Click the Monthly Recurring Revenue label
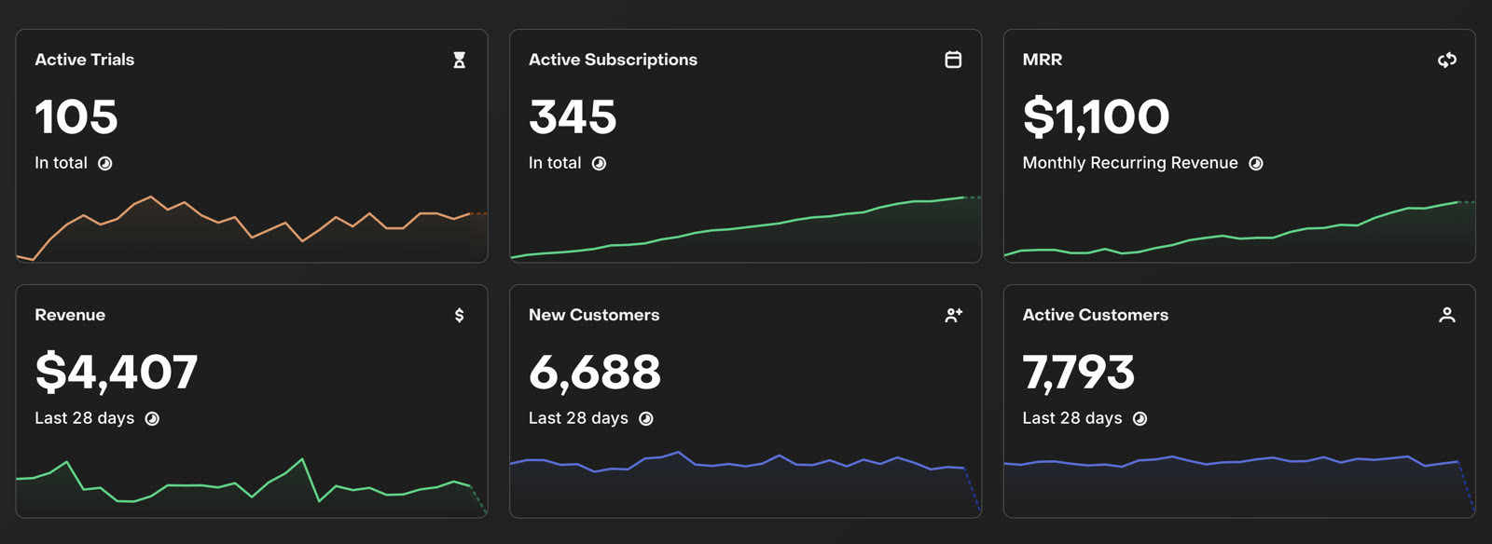The height and width of the screenshot is (544, 1492). [1130, 163]
